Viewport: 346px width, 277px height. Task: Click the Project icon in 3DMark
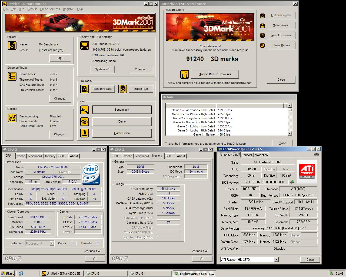click(12, 45)
